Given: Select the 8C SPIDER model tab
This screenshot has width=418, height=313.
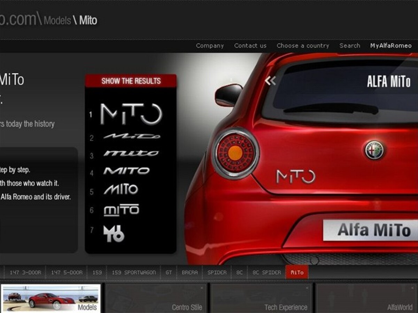Looking at the screenshot, I should [266, 272].
